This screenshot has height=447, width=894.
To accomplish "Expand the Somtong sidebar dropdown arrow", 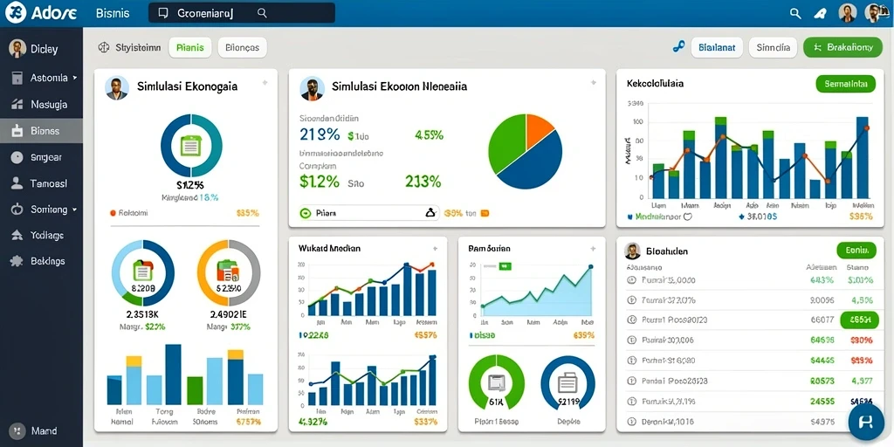I will tap(74, 210).
